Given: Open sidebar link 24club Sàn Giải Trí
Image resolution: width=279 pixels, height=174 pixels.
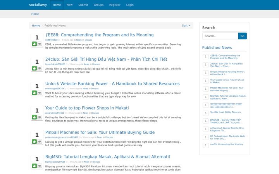Looking at the screenshot, I should point(226,65).
